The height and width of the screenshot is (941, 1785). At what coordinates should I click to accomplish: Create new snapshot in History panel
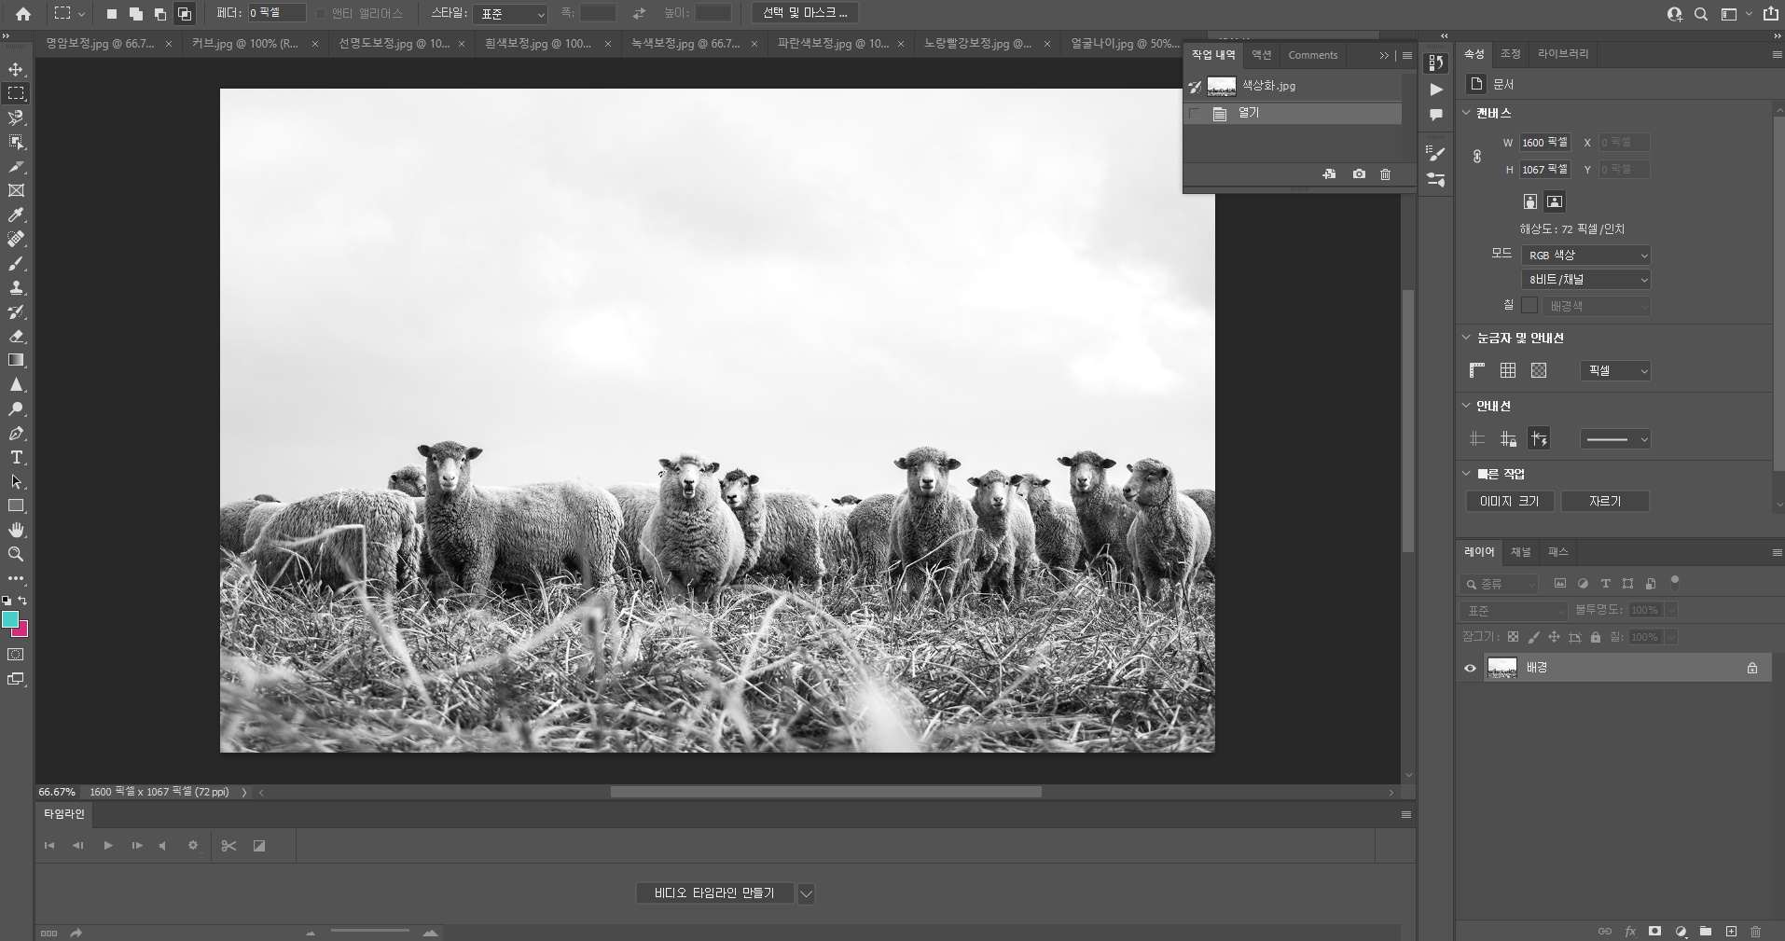(x=1359, y=174)
